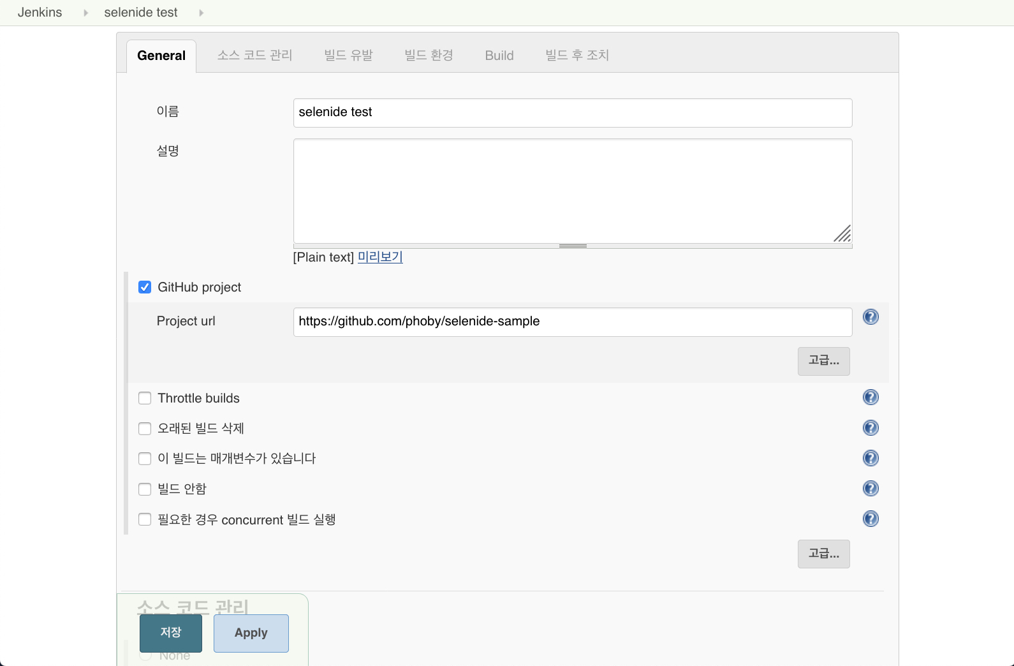This screenshot has width=1014, height=666.
Task: Open help for concurrent 빌드 실행
Action: tap(871, 519)
